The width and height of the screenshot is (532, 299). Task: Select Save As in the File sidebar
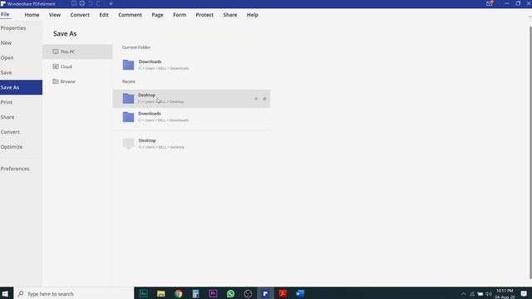(21, 87)
